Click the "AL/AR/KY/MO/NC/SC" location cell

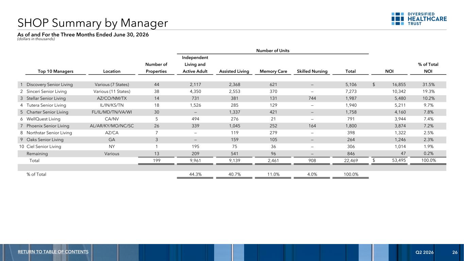point(112,126)
